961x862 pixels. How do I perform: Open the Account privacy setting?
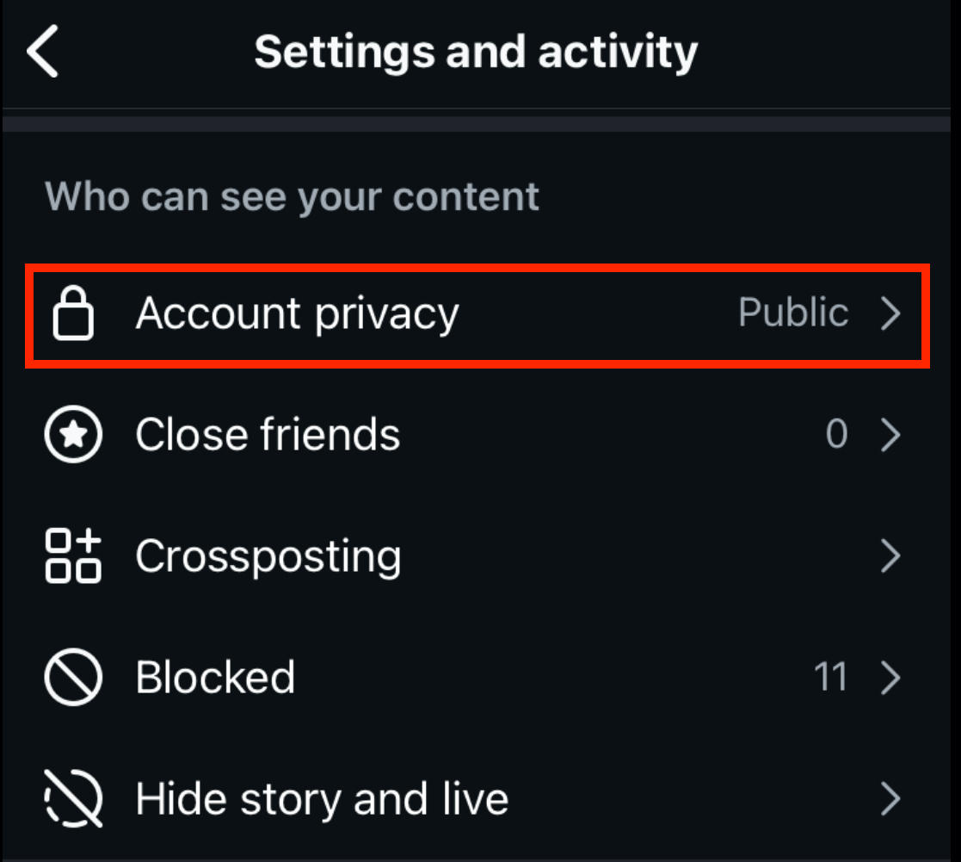297,313
